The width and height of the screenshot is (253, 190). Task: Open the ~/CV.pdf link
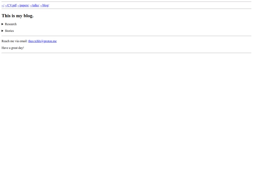click(x=11, y=5)
